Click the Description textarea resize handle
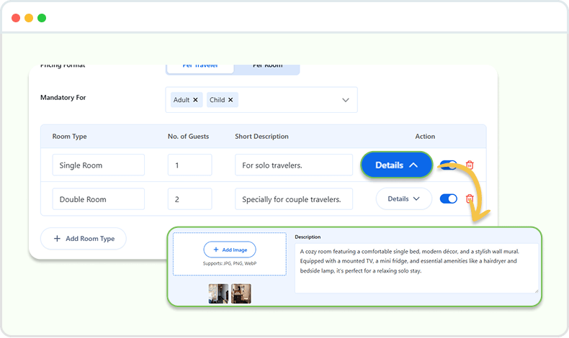Viewport: 569px width, 338px height. (x=537, y=291)
